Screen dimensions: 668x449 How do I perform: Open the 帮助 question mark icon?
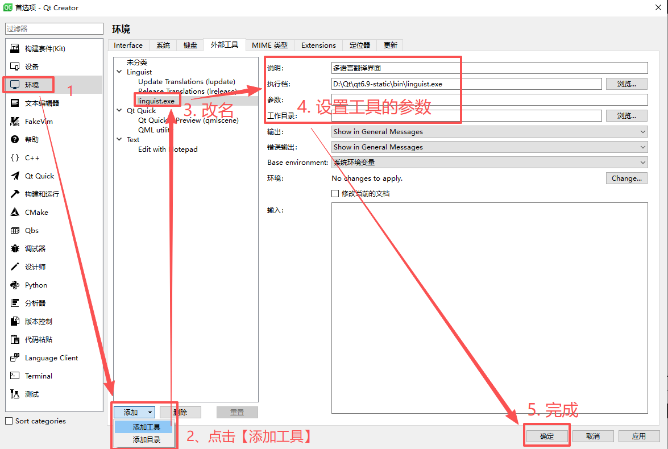[x=15, y=139]
